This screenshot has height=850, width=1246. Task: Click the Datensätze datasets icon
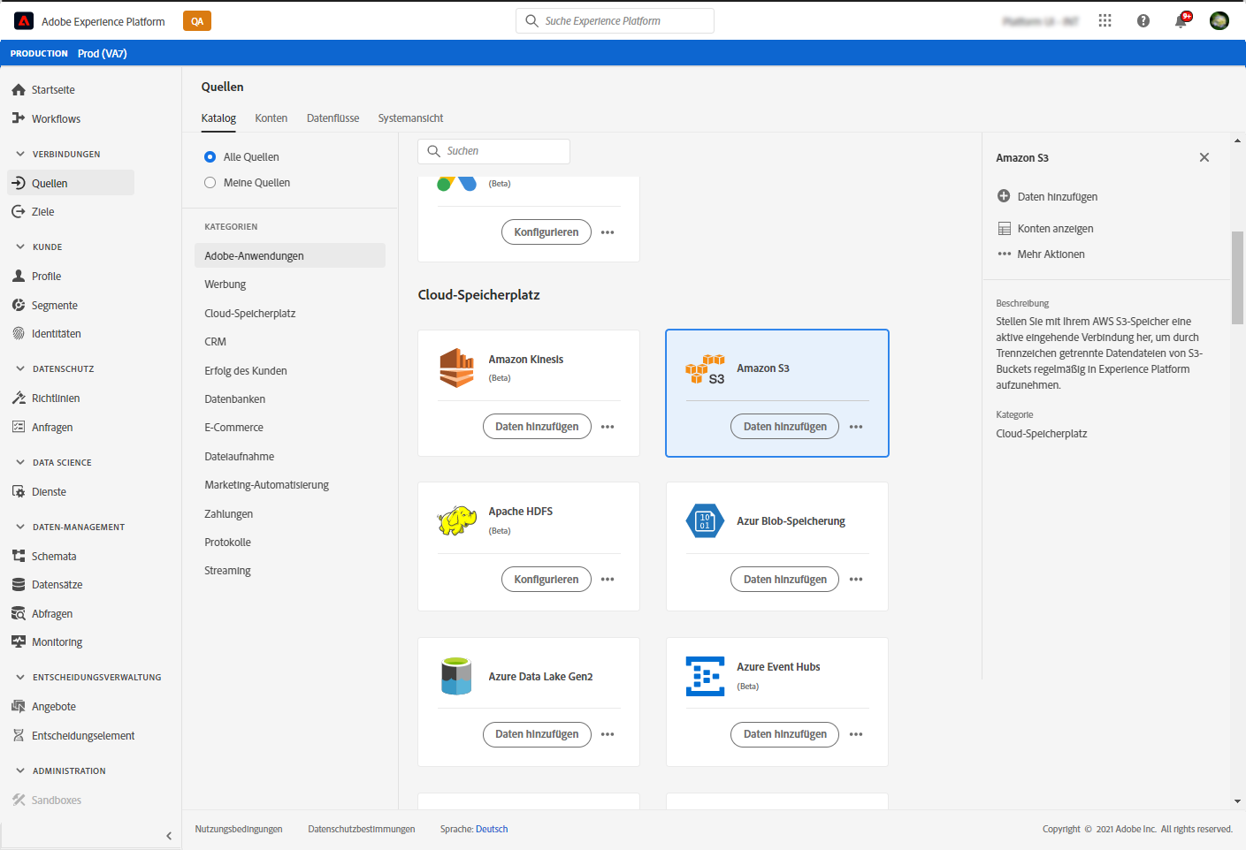pos(19,584)
